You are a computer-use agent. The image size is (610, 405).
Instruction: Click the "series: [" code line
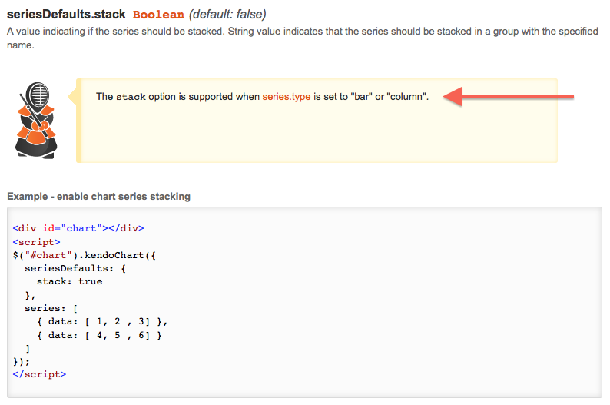click(50, 308)
